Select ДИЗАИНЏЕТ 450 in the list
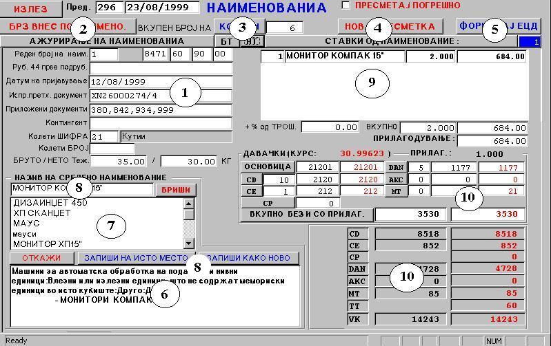Image resolution: width=551 pixels, height=346 pixels. (x=50, y=203)
